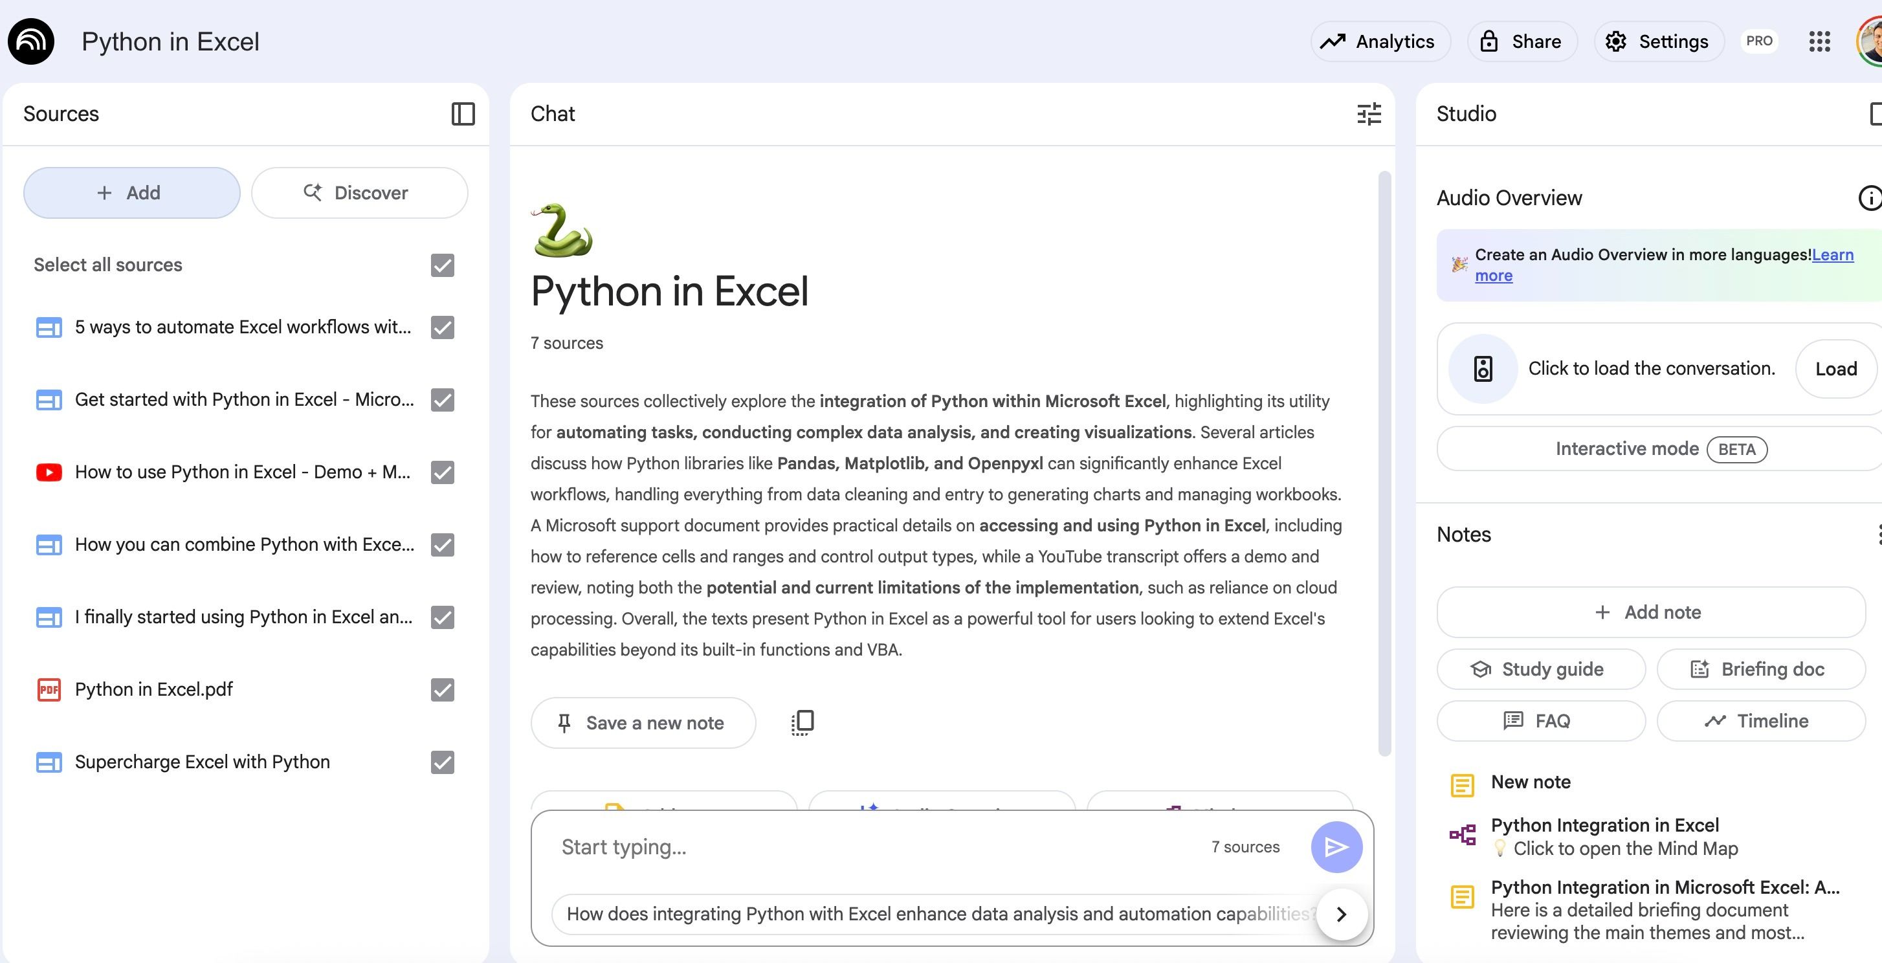
Task: Save a new note
Action: coord(643,723)
